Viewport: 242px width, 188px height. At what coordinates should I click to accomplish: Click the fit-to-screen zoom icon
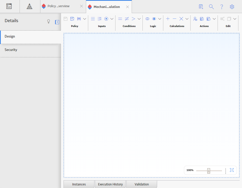(232, 170)
